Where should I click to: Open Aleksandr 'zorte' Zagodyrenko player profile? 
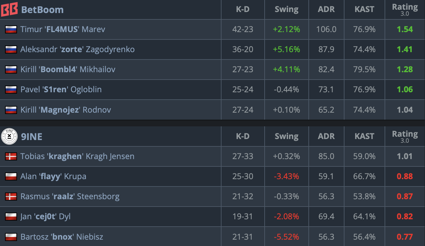(x=78, y=49)
